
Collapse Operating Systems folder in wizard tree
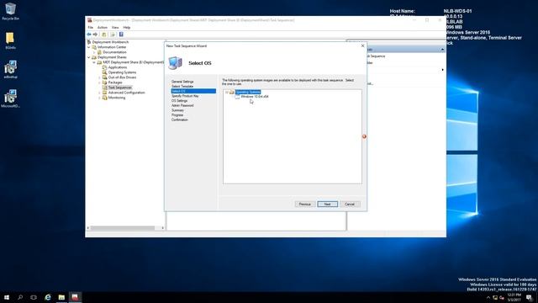click(227, 92)
